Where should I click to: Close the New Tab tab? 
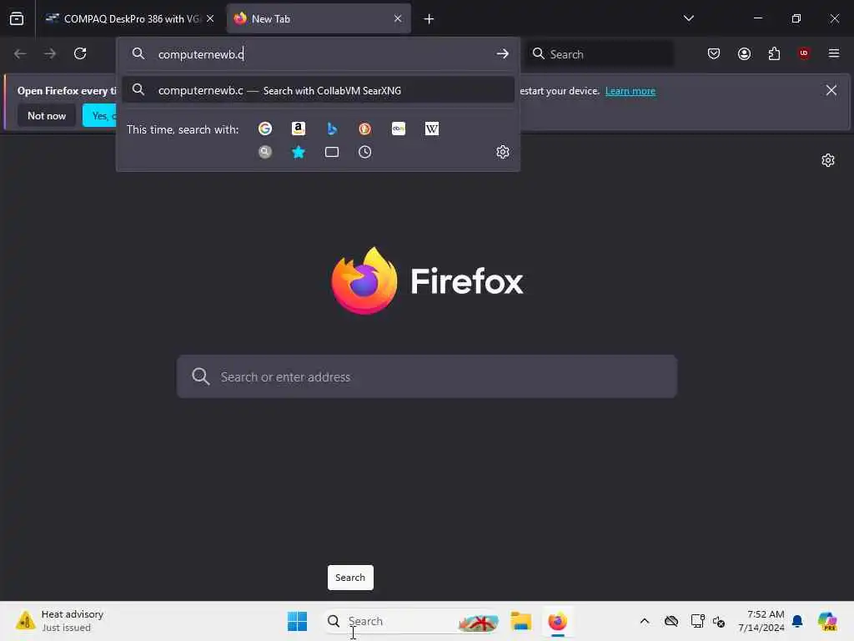click(398, 18)
